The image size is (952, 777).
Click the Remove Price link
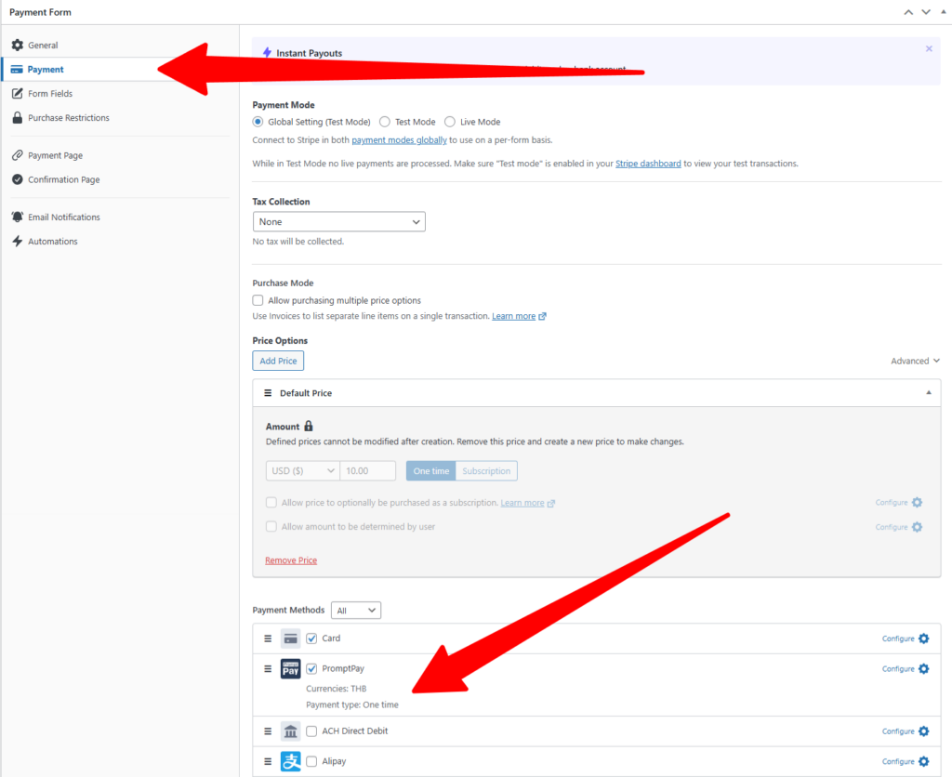pyautogui.click(x=291, y=560)
